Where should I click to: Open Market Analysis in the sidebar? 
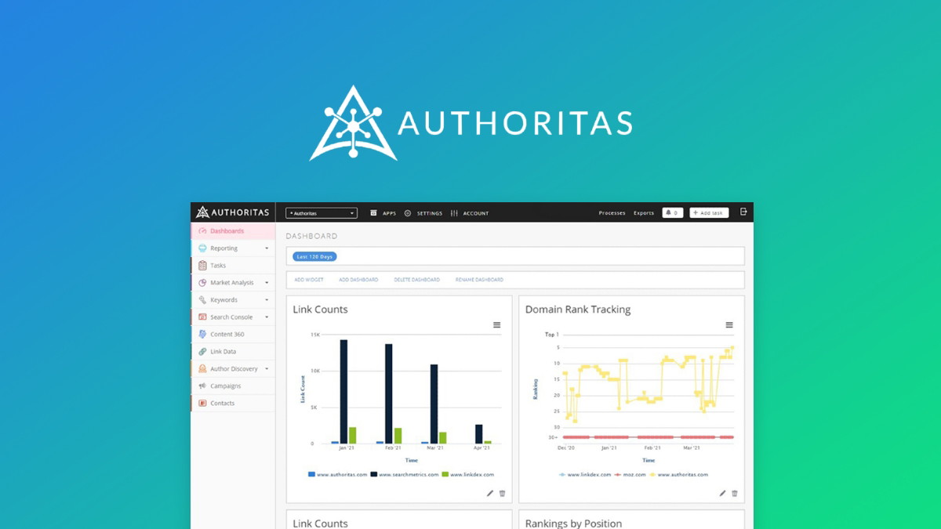click(x=233, y=283)
